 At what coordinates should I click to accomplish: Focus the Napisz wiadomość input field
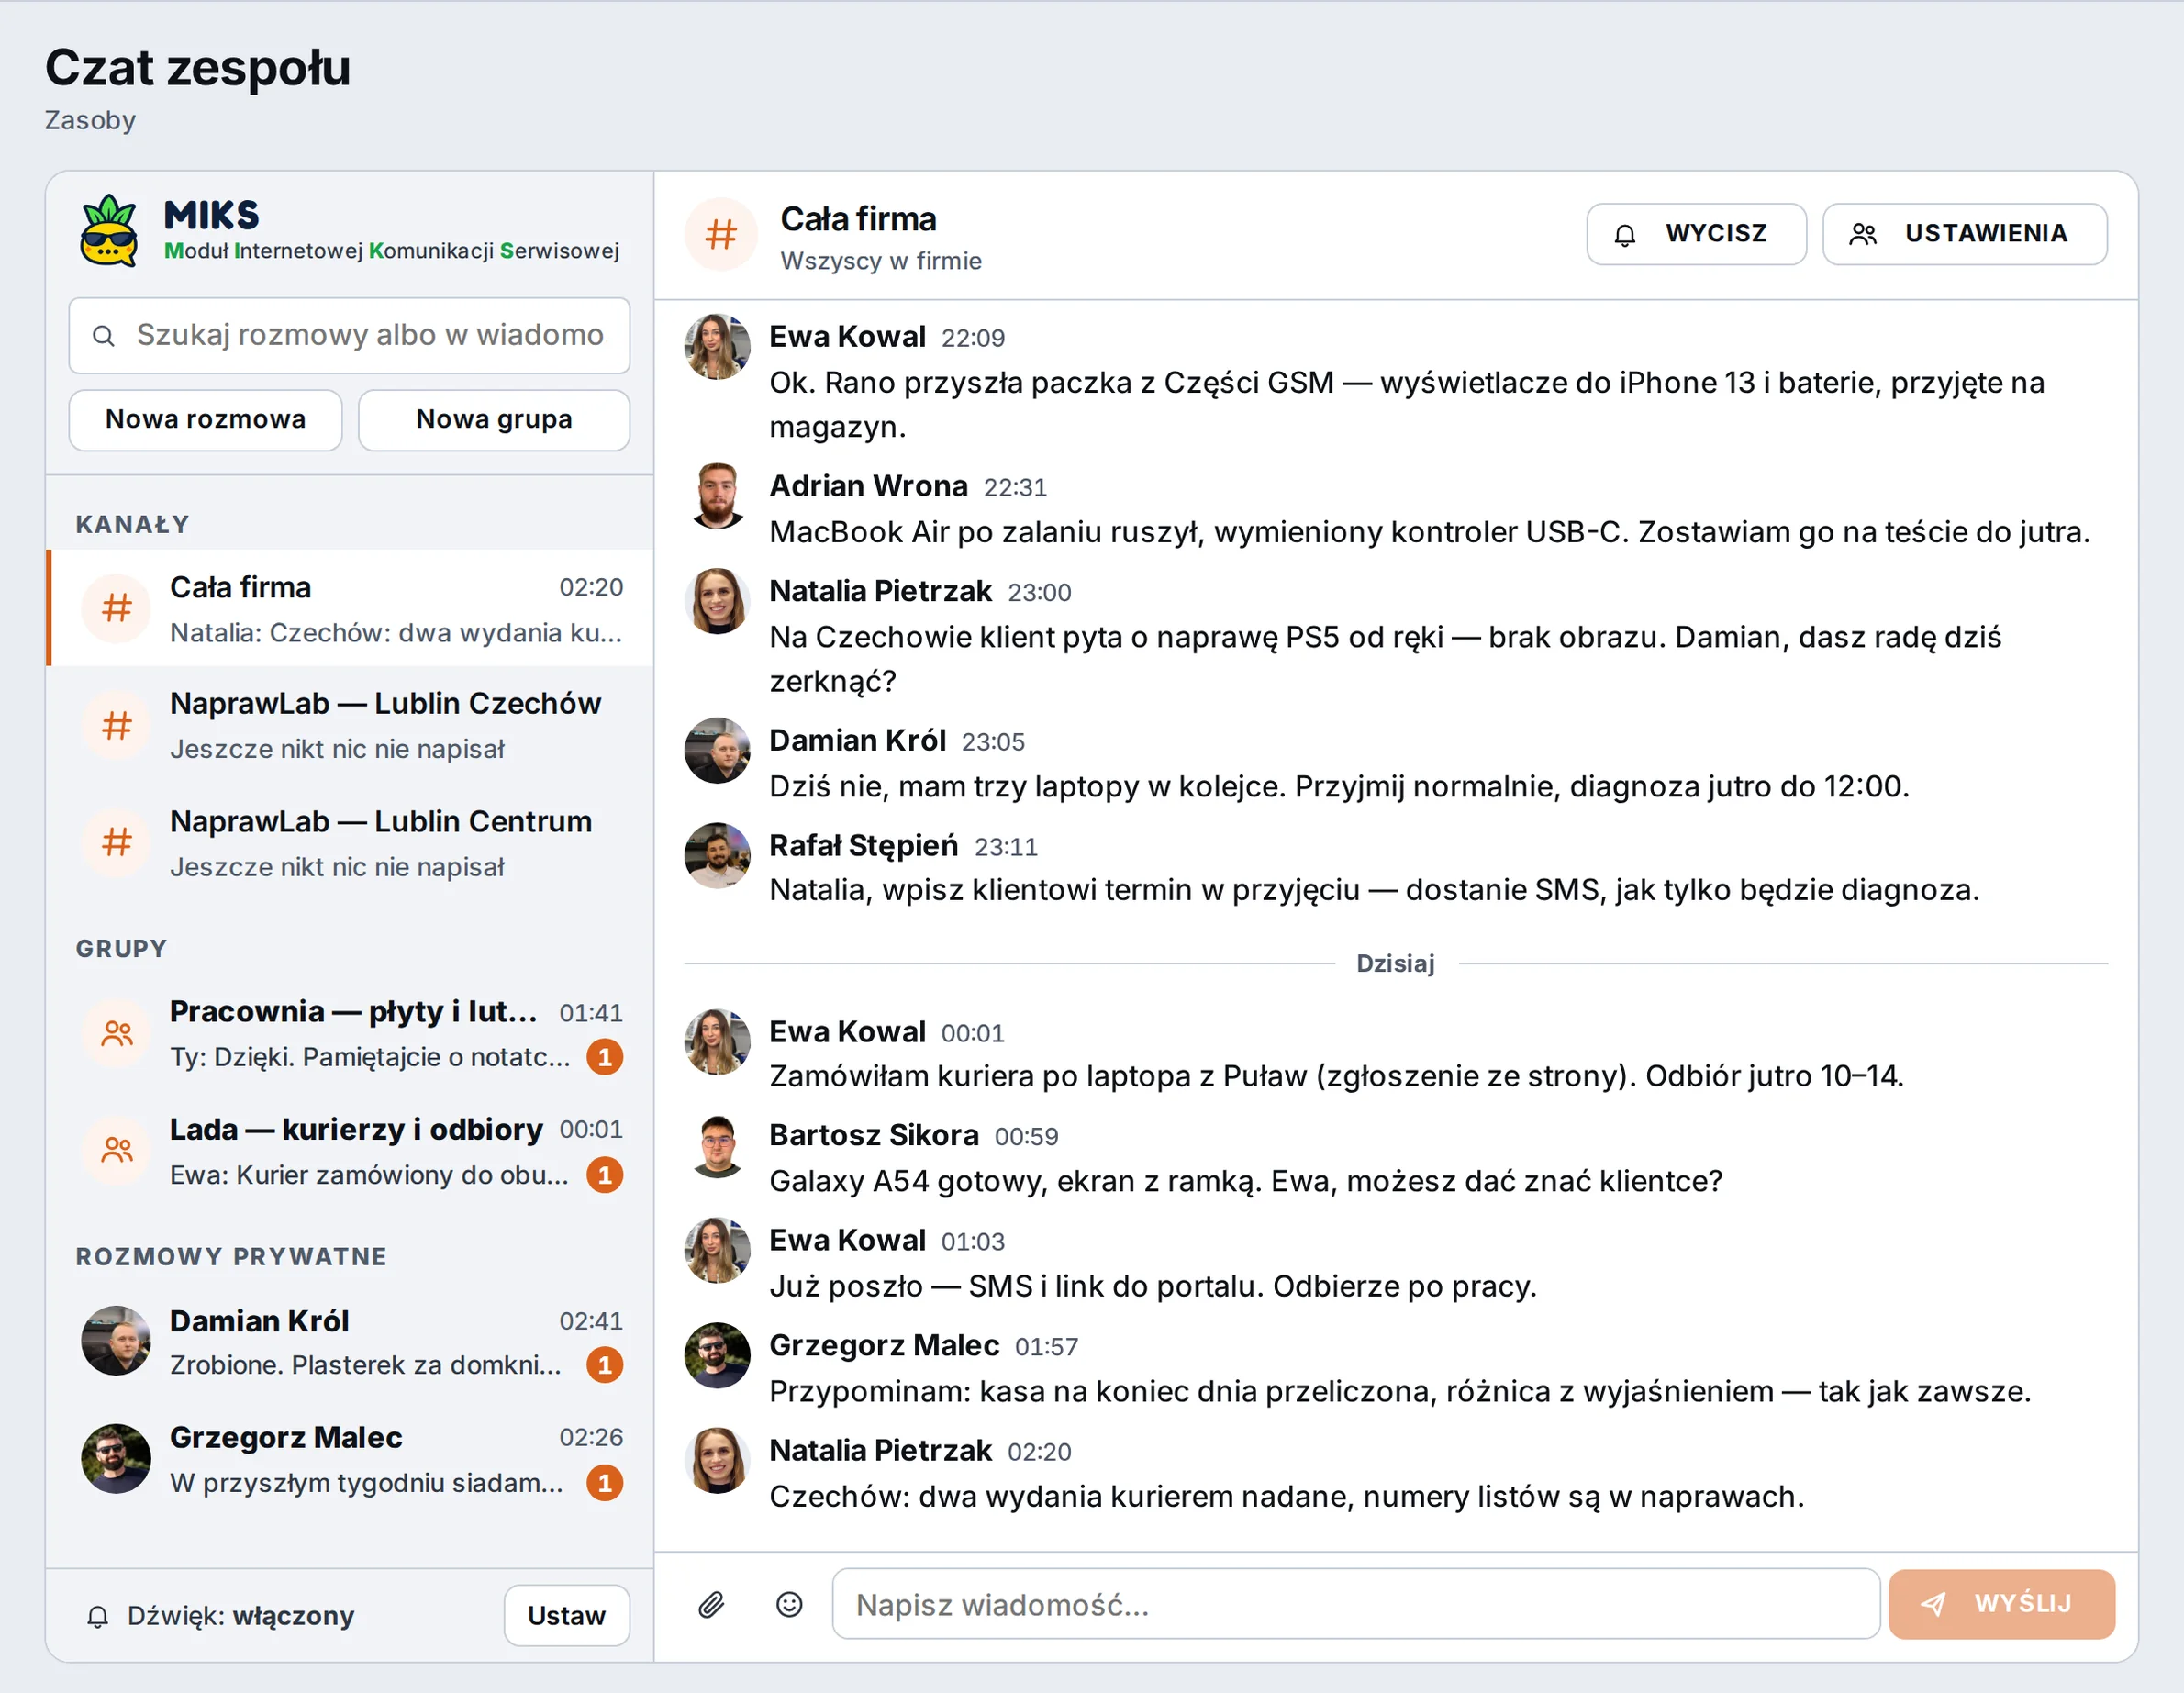point(1356,1605)
